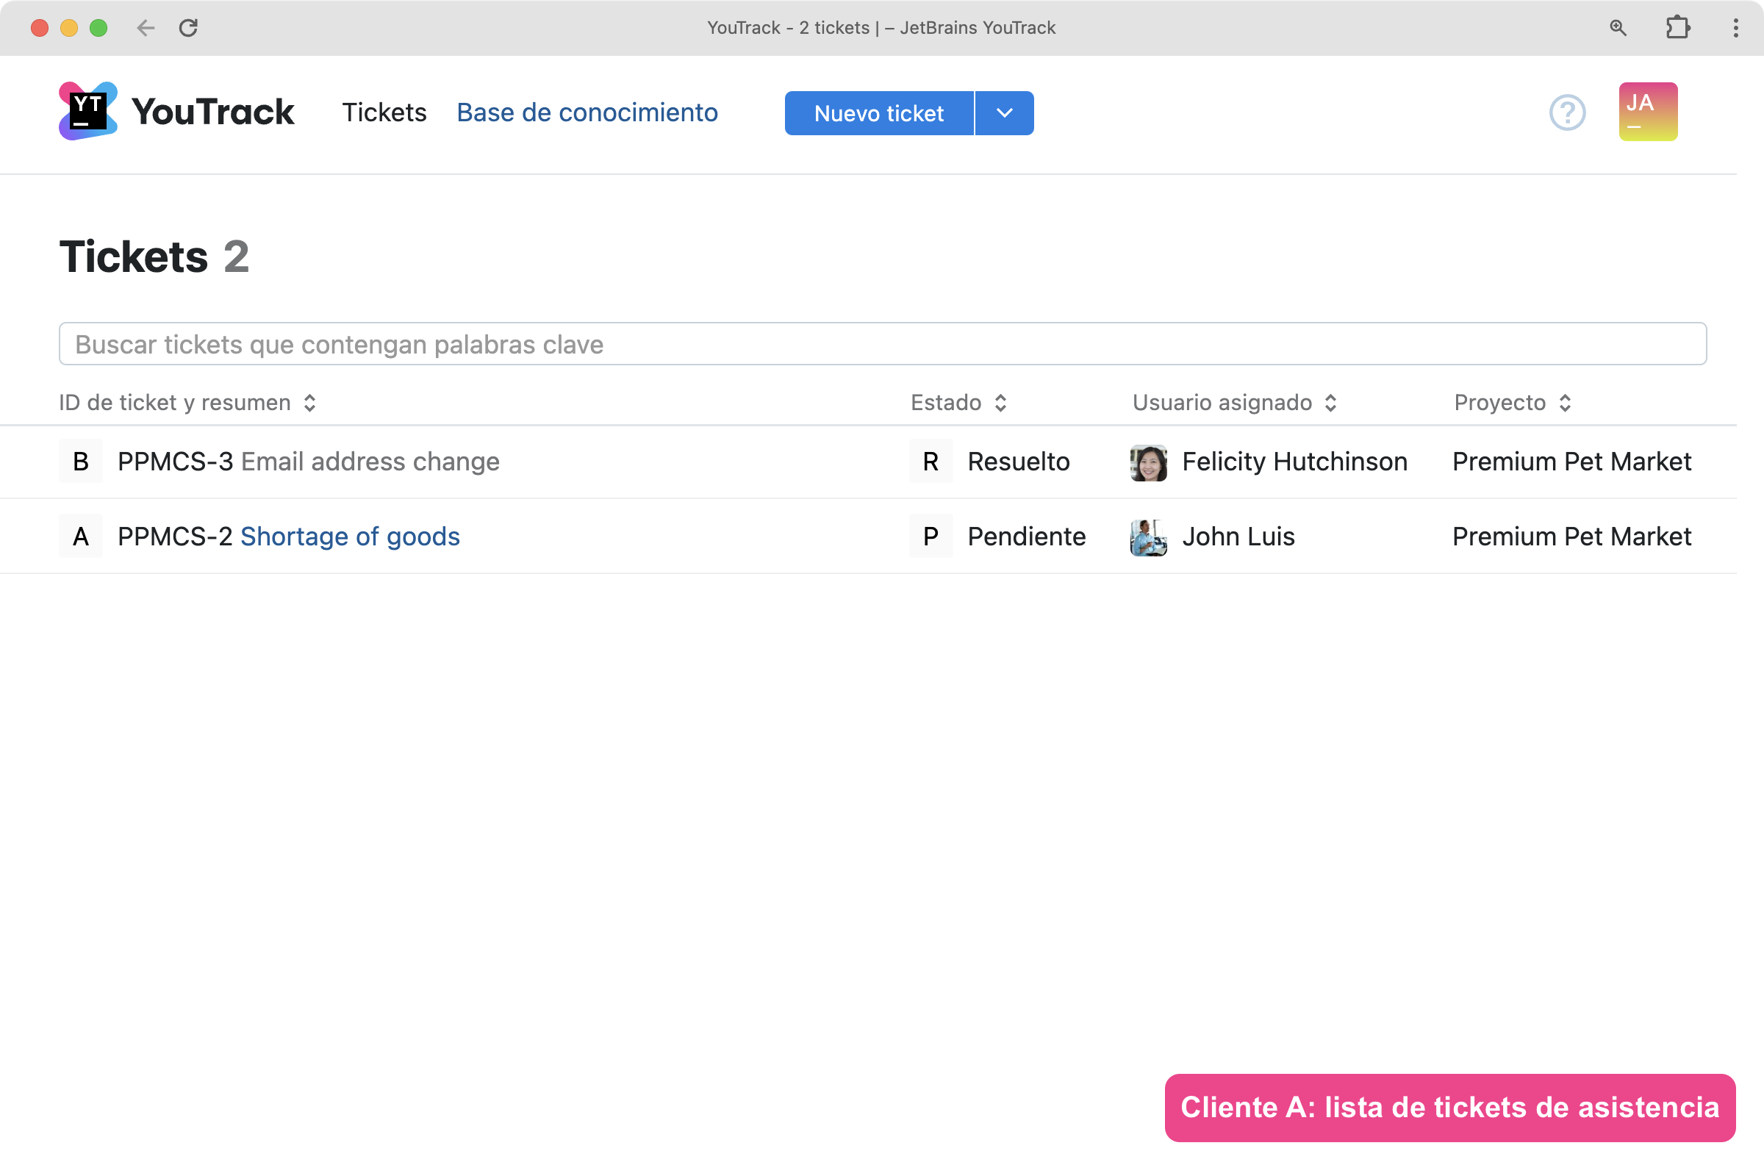Click Felicity Hutchinson's avatar
The image size is (1764, 1176).
tap(1147, 462)
